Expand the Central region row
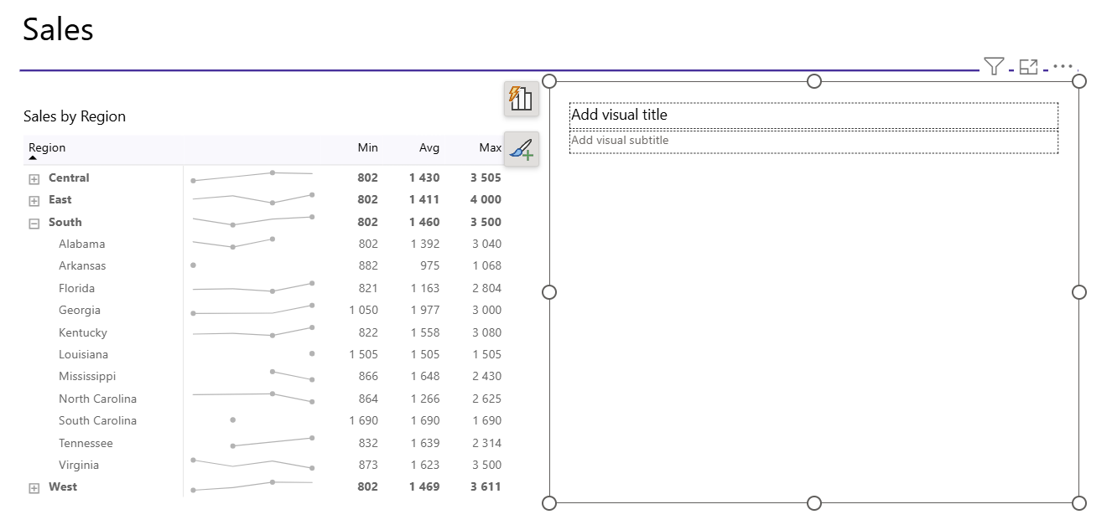 pos(34,178)
